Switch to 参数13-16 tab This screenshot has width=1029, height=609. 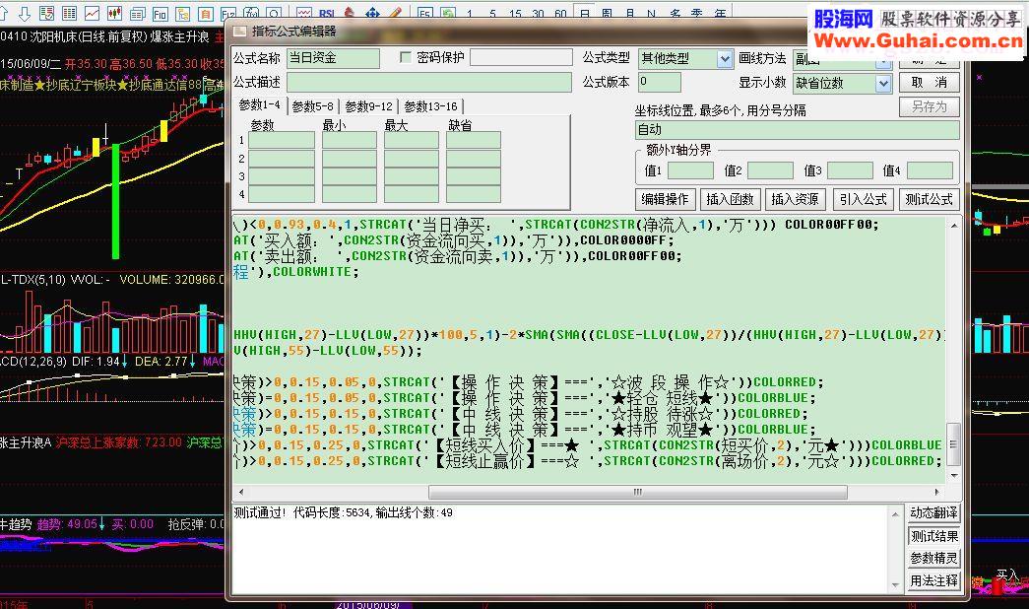(430, 106)
